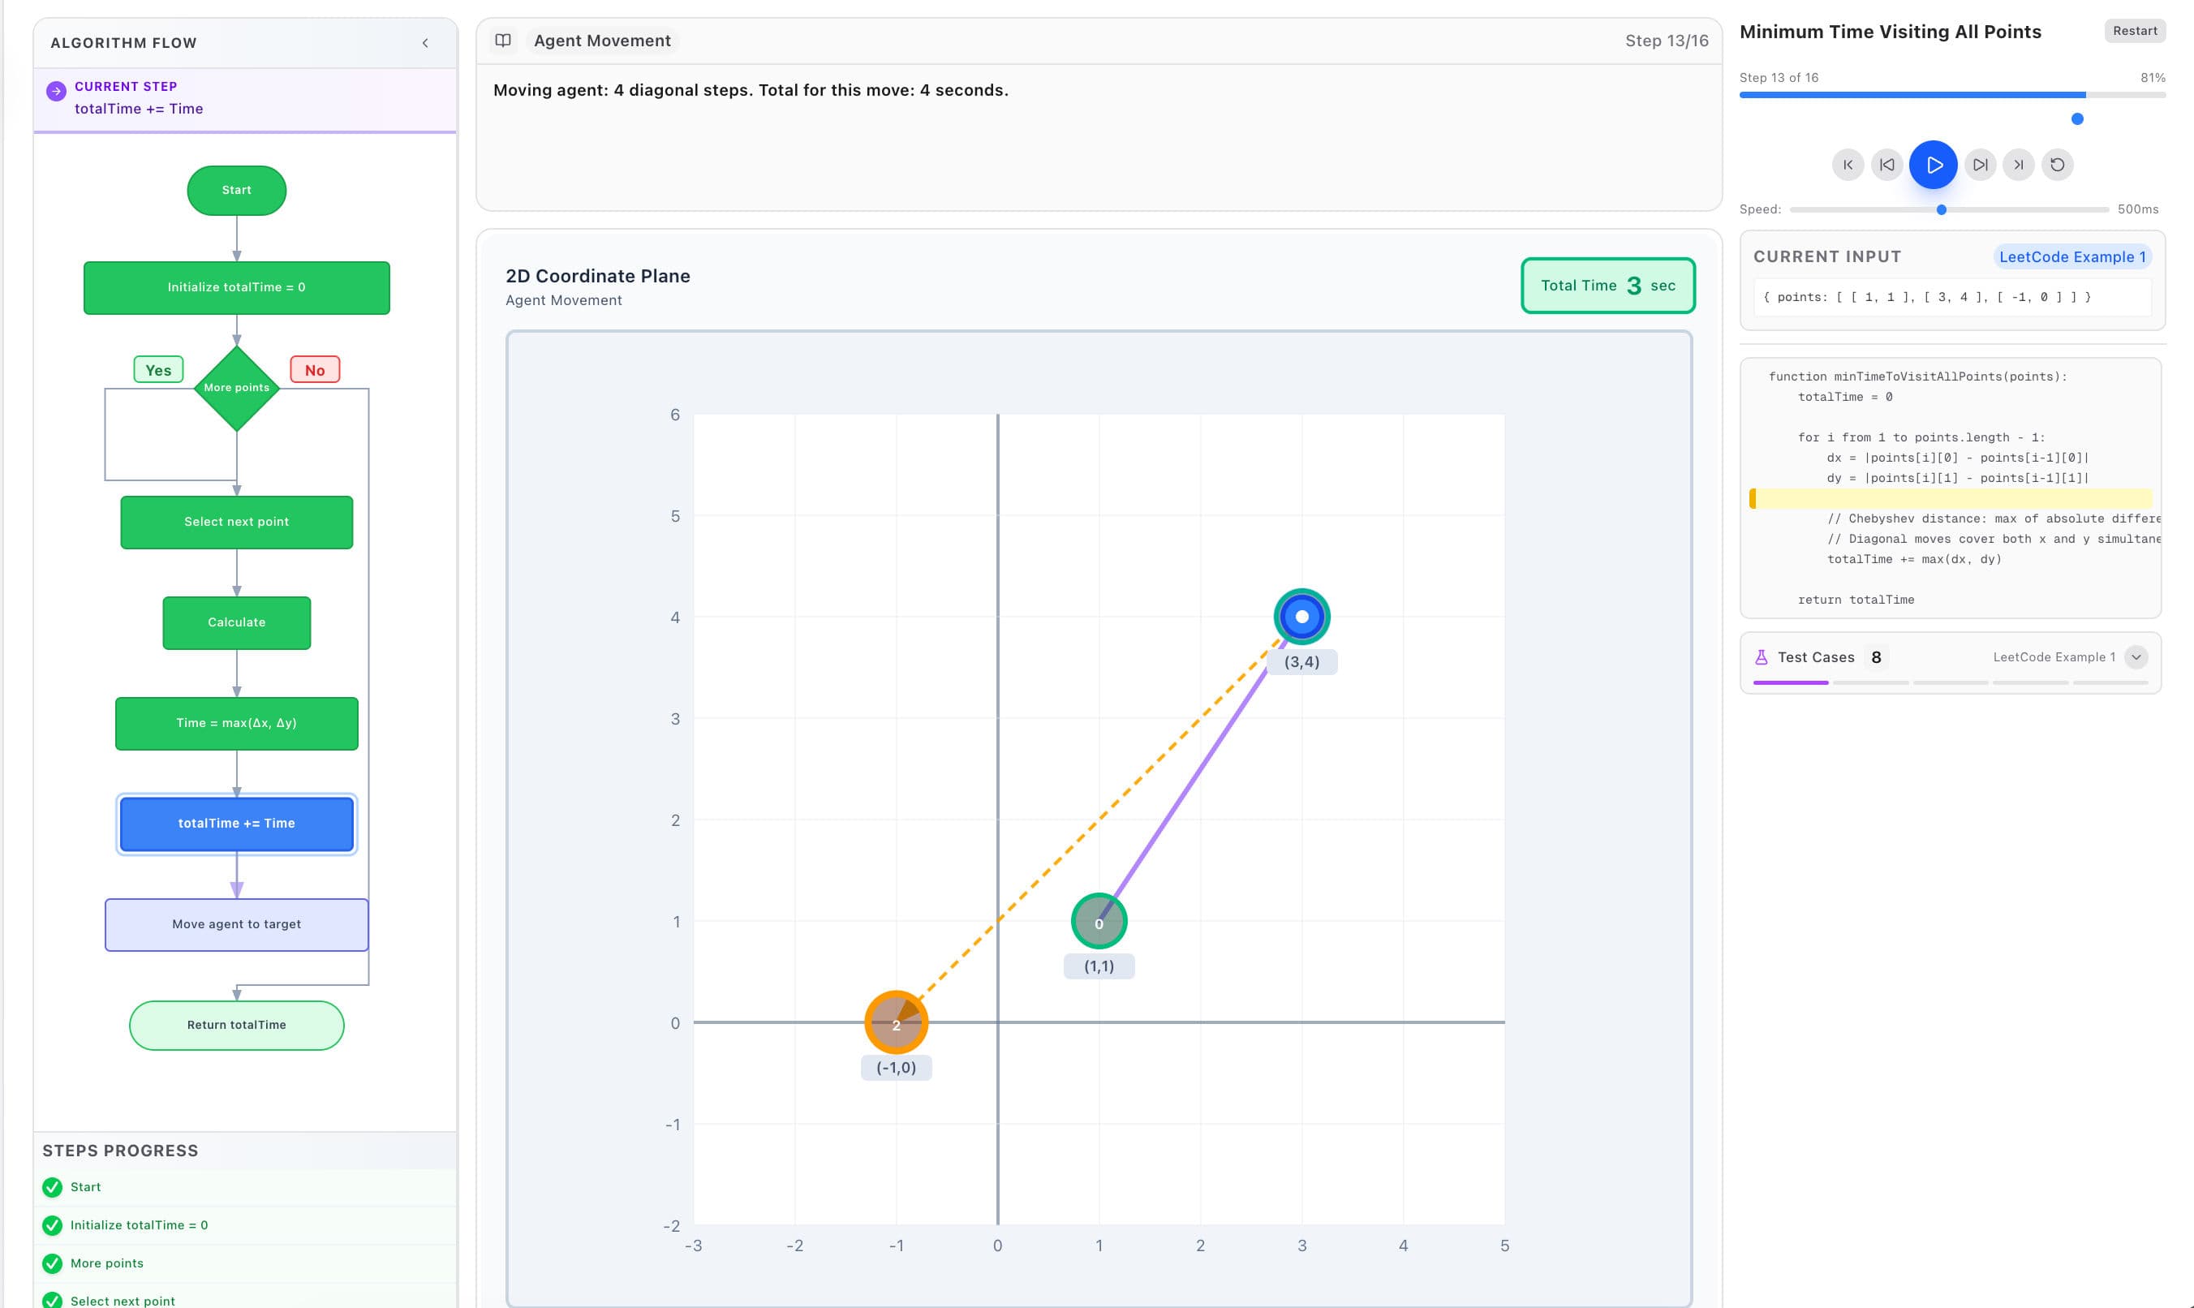Click the checkmark beside More points entry

(x=51, y=1263)
